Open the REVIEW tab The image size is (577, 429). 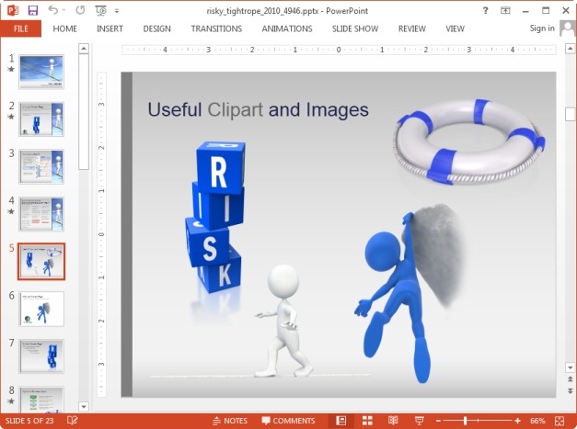click(411, 28)
